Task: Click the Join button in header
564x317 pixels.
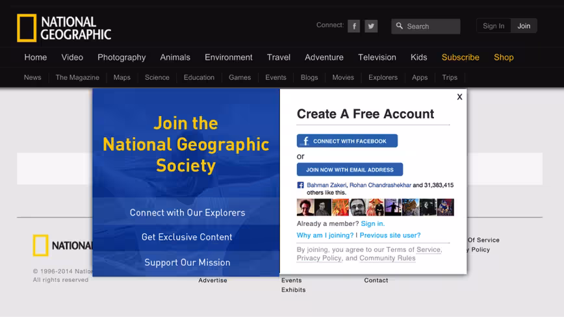Action: [524, 26]
